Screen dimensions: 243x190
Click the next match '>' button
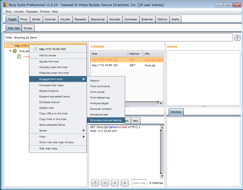[125, 183]
